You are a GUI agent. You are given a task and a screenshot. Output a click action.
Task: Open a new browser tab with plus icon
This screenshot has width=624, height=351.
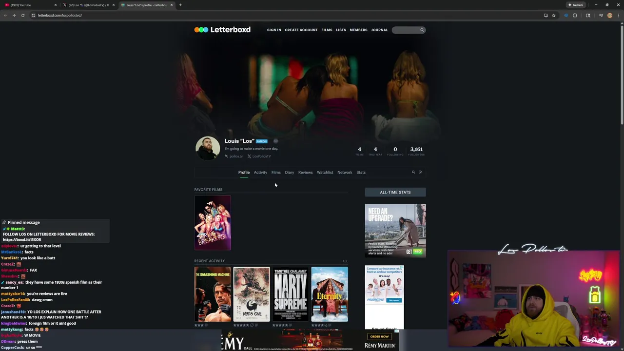tap(180, 5)
